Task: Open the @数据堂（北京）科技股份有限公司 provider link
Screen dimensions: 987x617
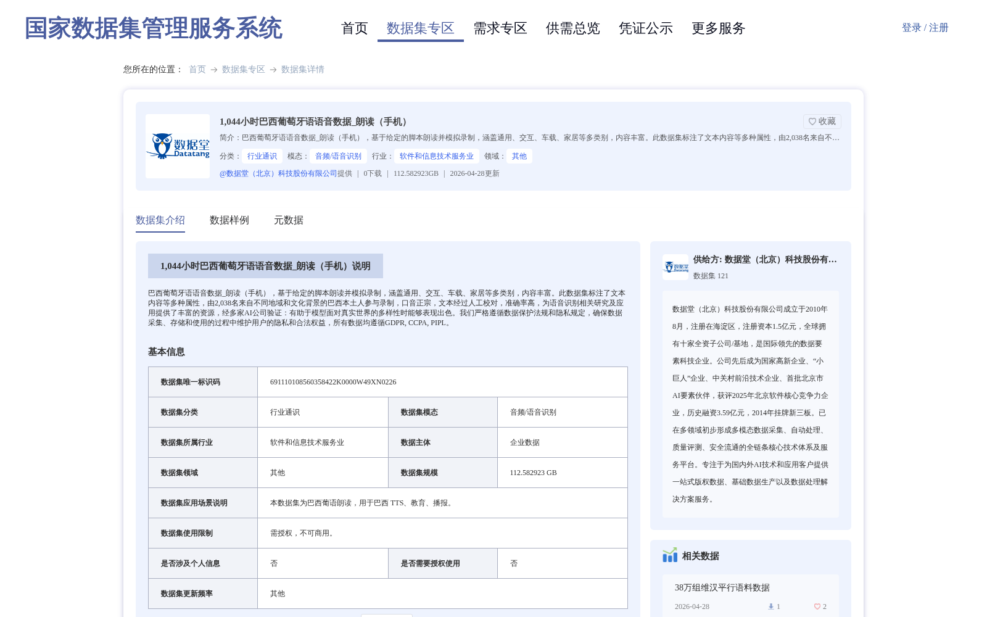Action: coord(278,173)
